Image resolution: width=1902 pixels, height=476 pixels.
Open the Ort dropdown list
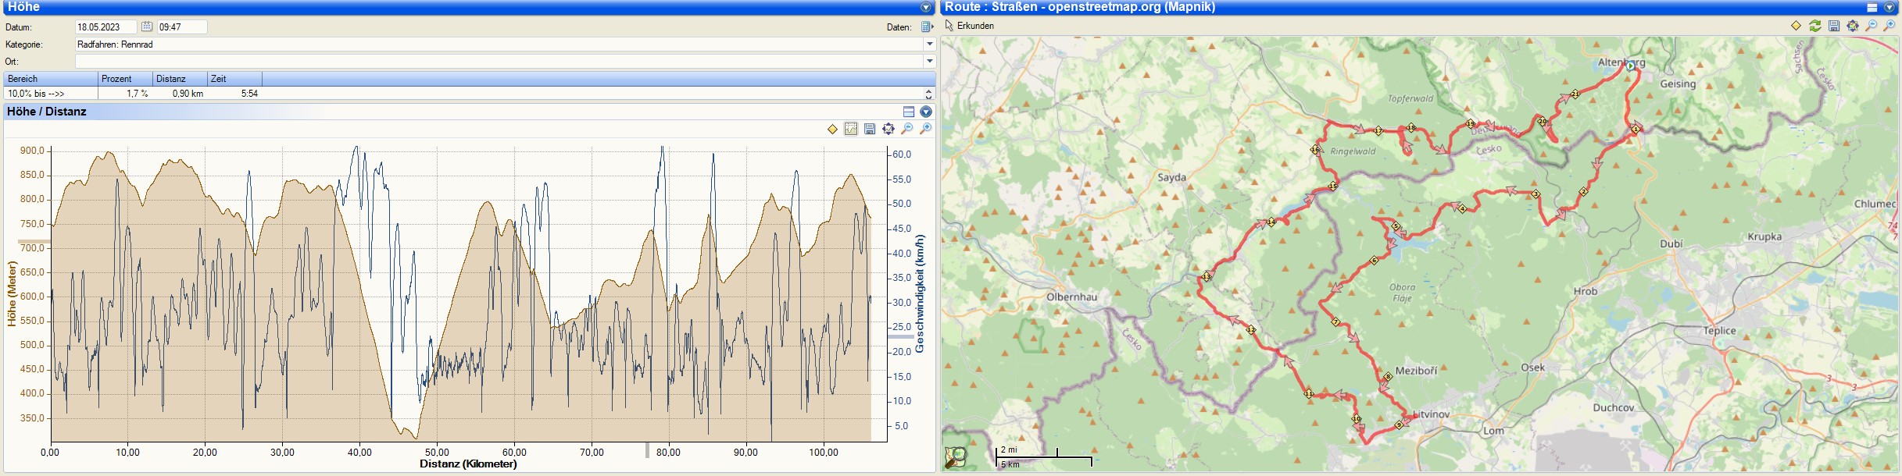click(x=930, y=61)
